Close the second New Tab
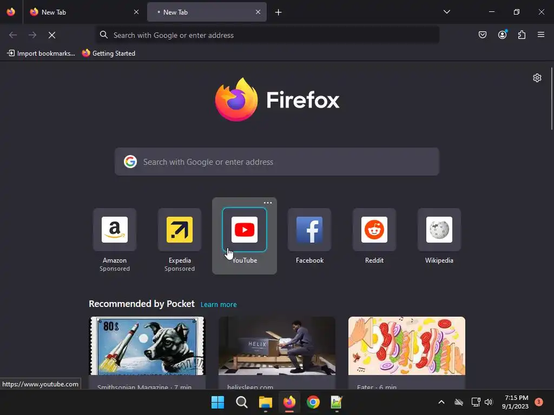Viewport: 554px width, 415px height. coord(258,12)
